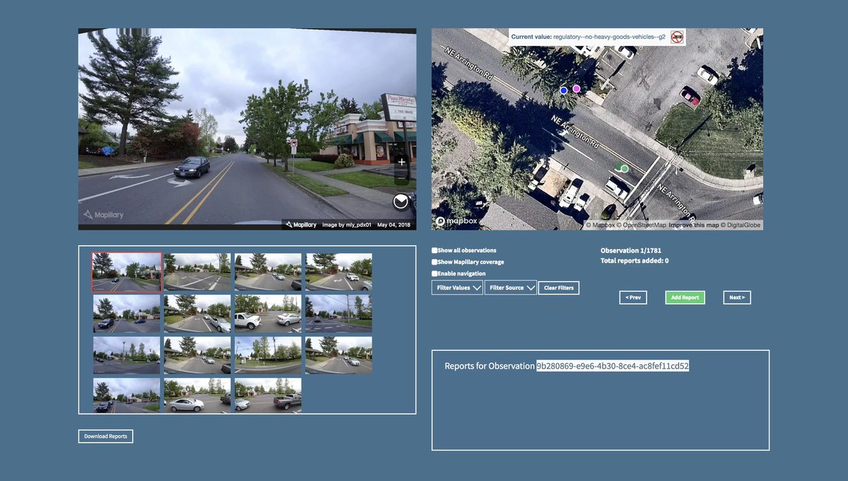Select the red-bordered first thumbnail
Screen dimensions: 848x481
(126, 272)
